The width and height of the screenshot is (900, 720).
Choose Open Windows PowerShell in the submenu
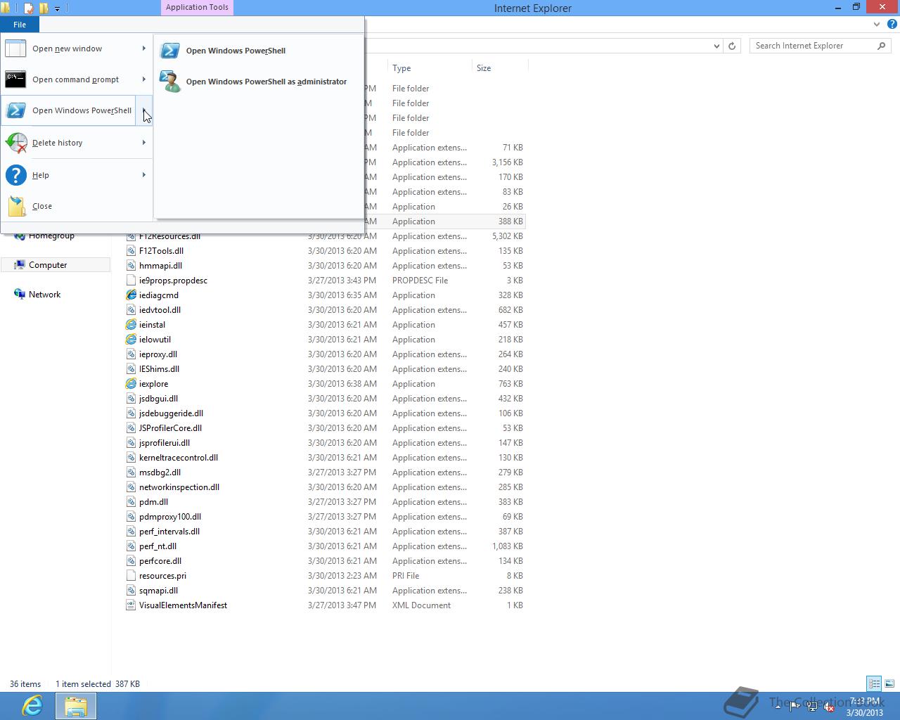(x=259, y=51)
